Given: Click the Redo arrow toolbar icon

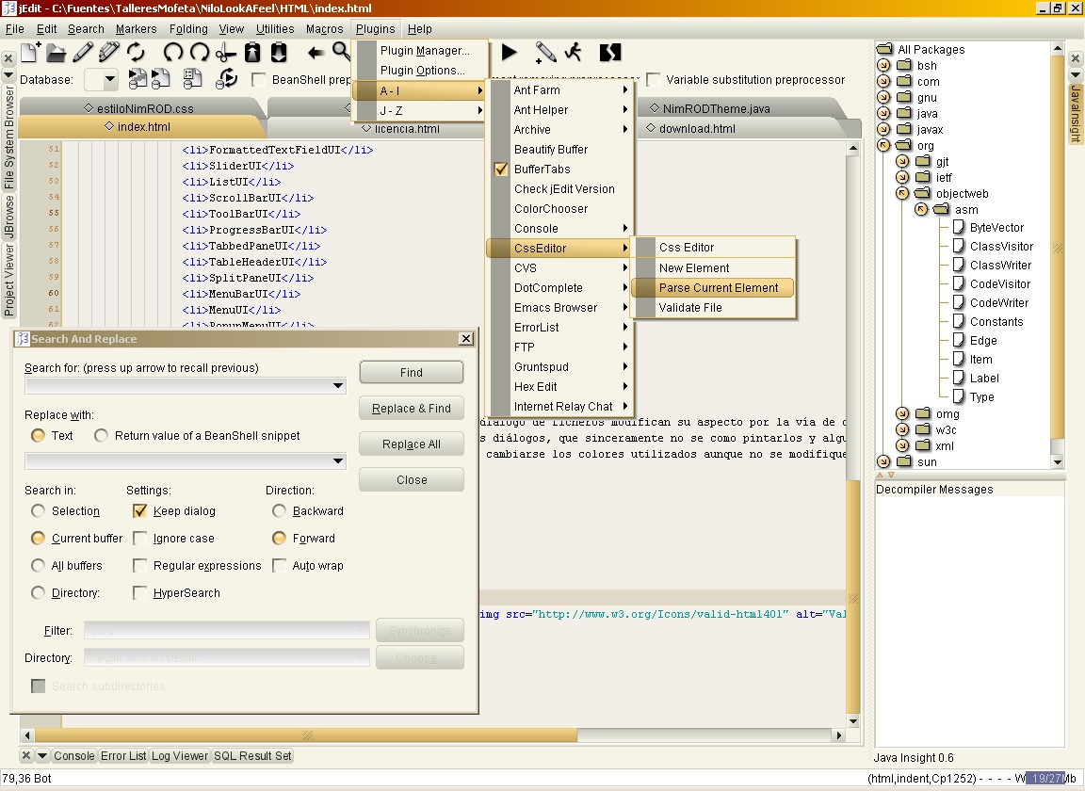Looking at the screenshot, I should 200,52.
